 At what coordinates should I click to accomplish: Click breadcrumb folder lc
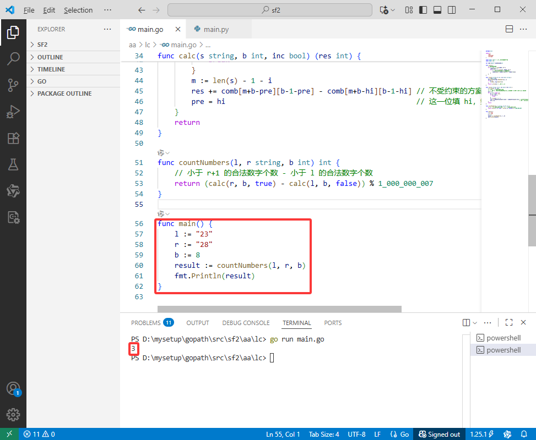click(147, 45)
